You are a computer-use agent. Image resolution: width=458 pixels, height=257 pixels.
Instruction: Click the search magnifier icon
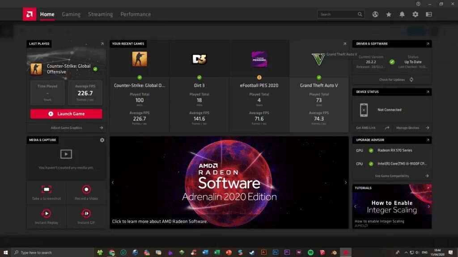(x=360, y=14)
